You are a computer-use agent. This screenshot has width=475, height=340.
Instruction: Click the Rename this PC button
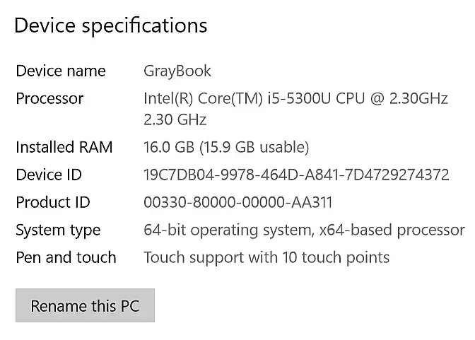click(85, 306)
